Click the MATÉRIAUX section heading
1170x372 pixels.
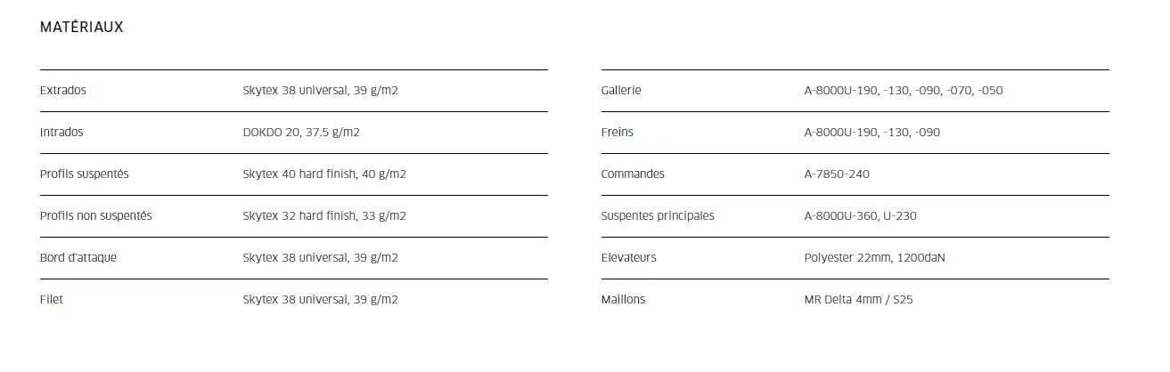coord(81,28)
